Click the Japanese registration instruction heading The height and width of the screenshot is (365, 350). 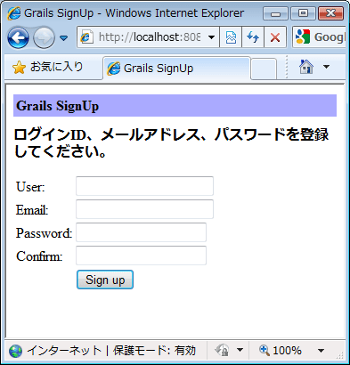point(171,143)
